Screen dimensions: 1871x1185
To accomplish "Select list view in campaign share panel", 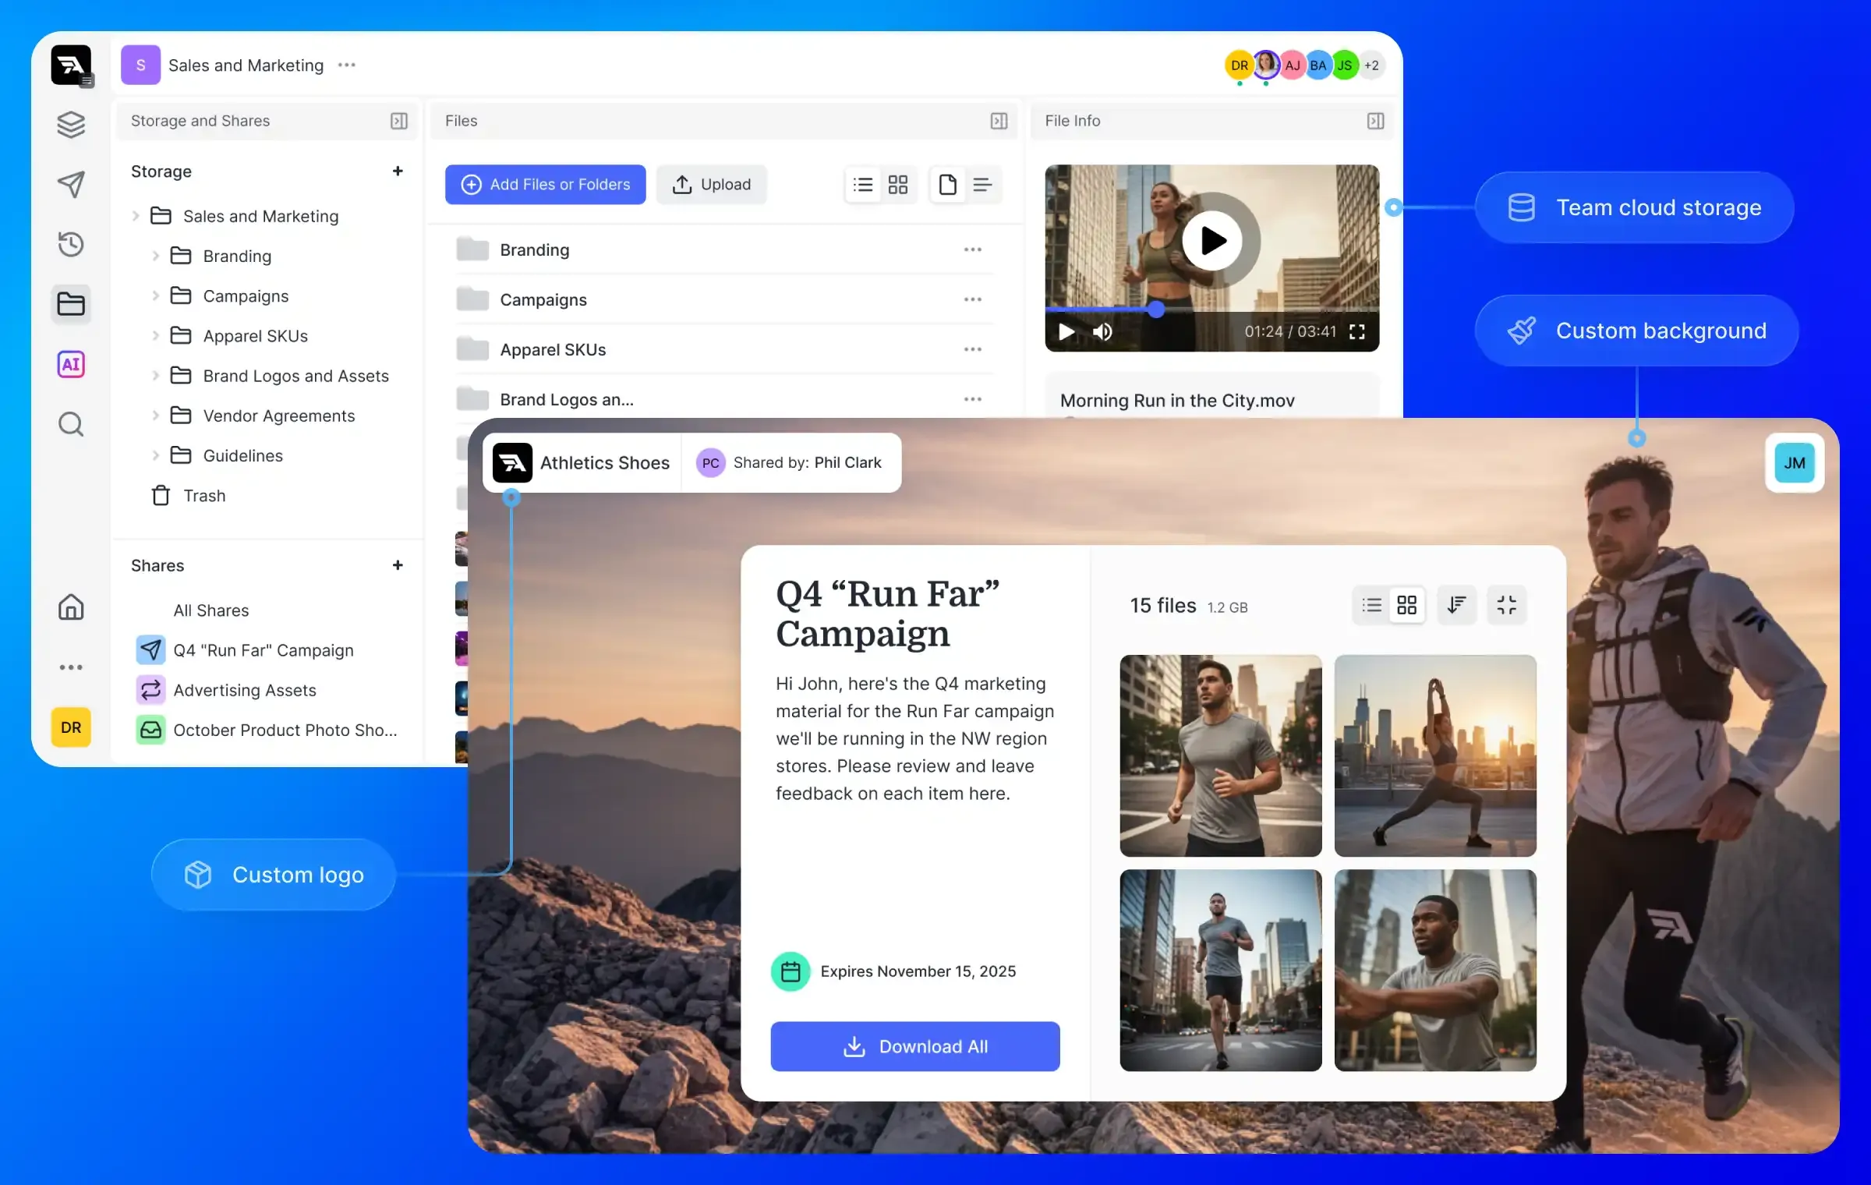I will click(x=1372, y=605).
